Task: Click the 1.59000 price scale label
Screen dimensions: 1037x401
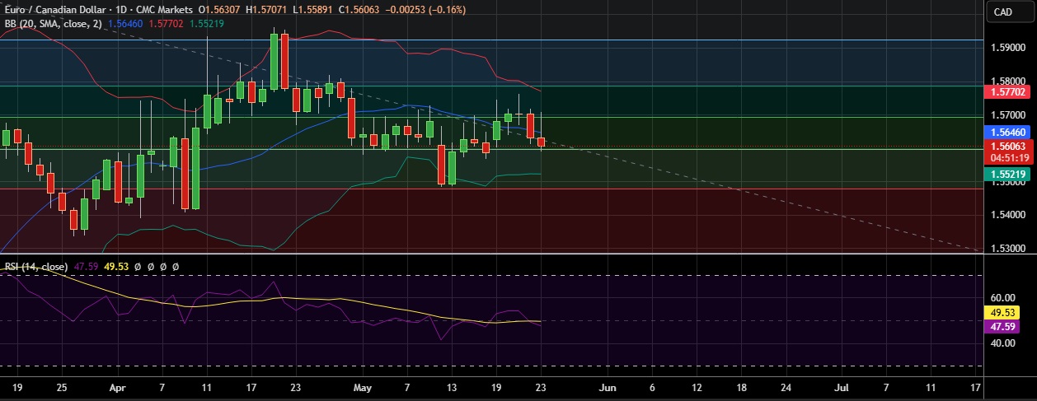Action: pos(1009,47)
